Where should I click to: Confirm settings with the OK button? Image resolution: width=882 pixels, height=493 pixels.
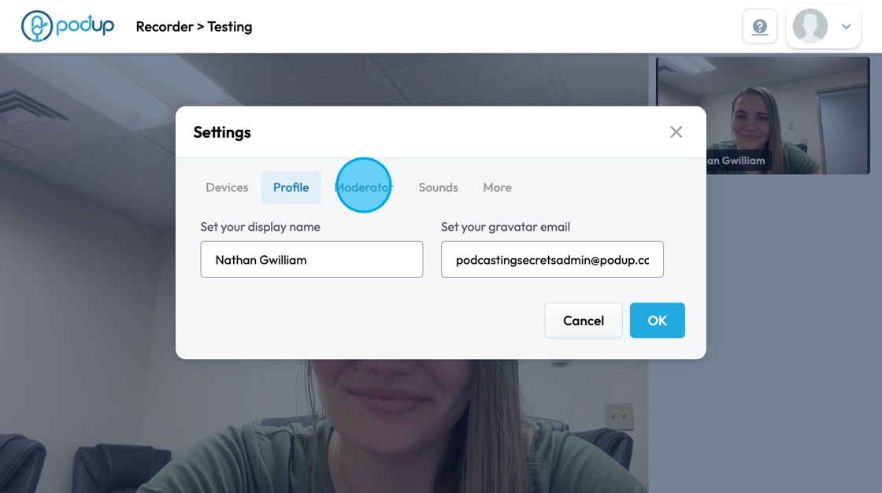click(x=657, y=321)
